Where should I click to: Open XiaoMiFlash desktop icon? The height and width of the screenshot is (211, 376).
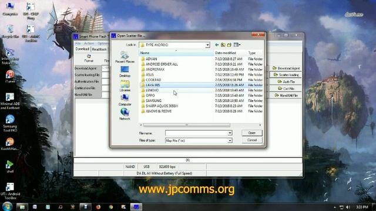[x=10, y=144]
